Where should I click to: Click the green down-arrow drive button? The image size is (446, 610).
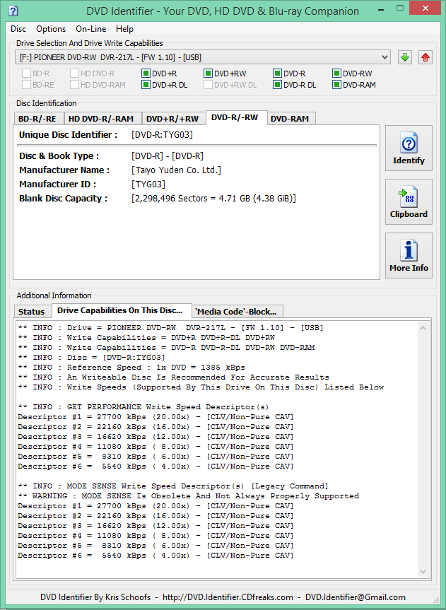pyautogui.click(x=405, y=57)
